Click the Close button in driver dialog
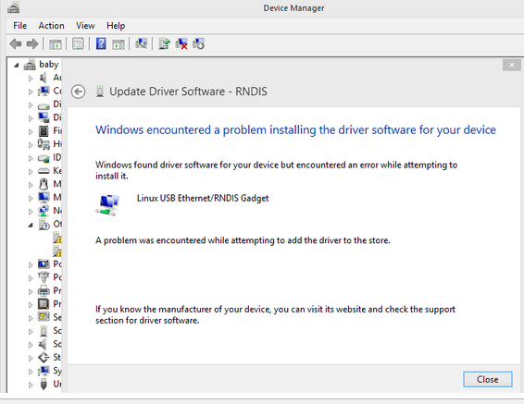 tap(488, 379)
